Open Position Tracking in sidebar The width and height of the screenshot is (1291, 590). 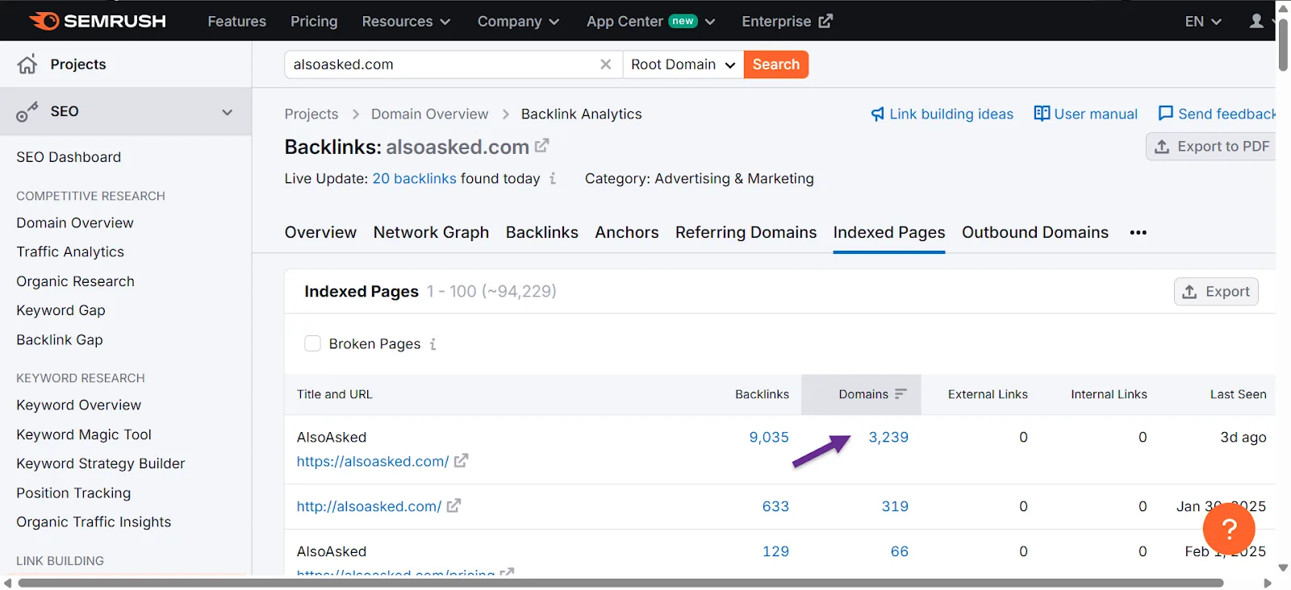[x=73, y=492]
